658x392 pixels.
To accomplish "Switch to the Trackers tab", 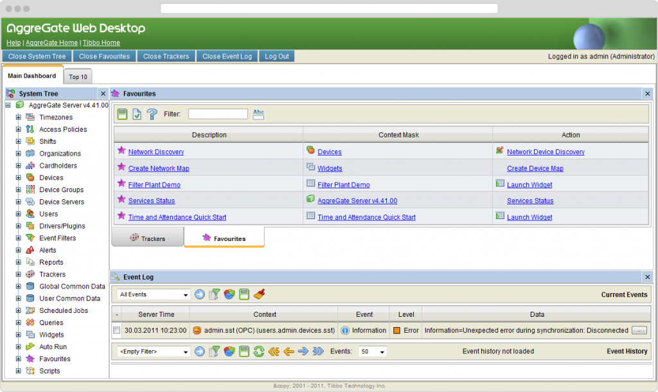I will (x=148, y=238).
